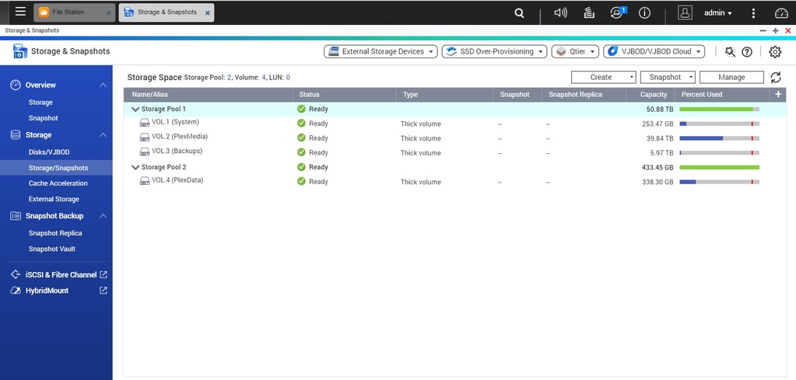Select the VOL.3 (Backups) row

click(455, 152)
